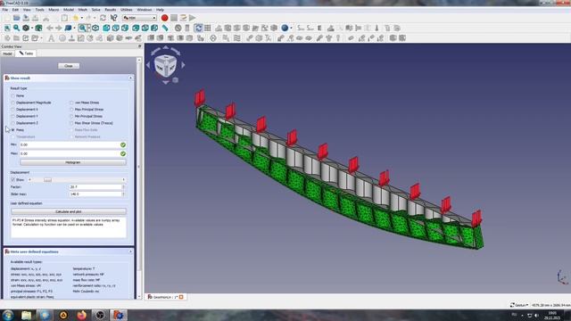571x321 pixels.
Task: Select von Mises Stress radio button
Action: click(x=71, y=103)
